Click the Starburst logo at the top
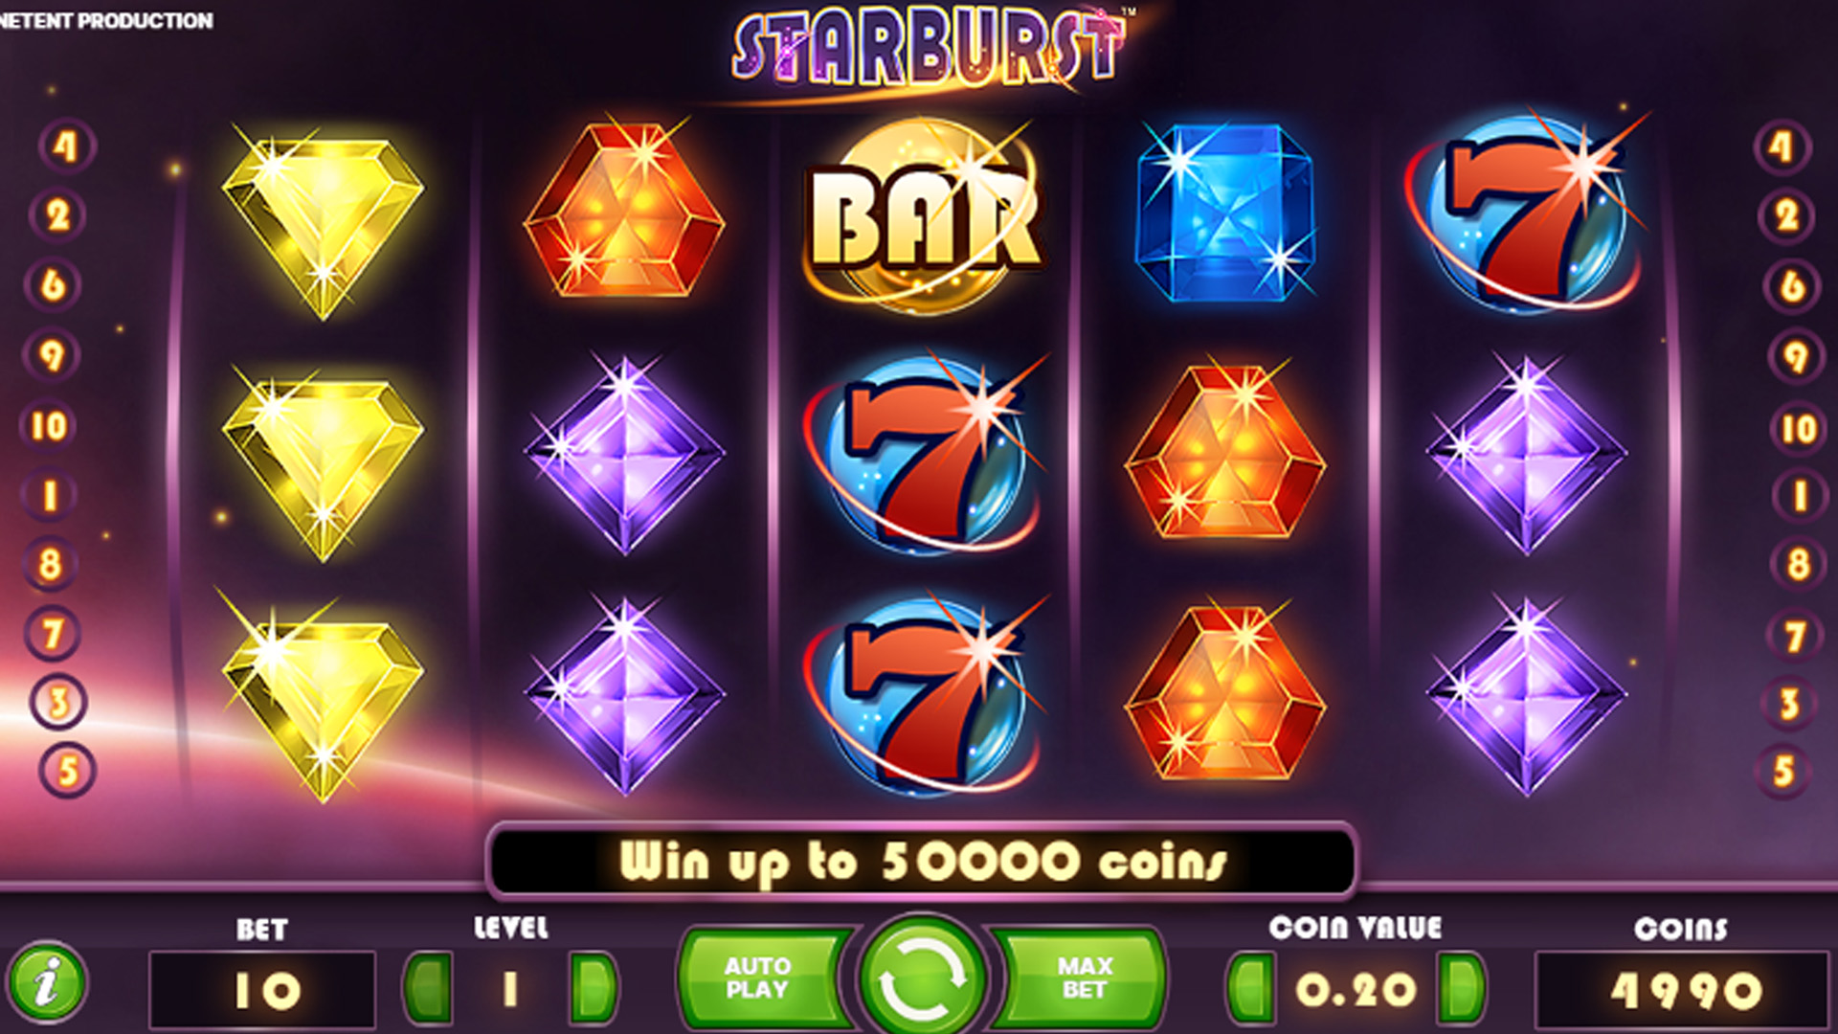 tap(929, 48)
